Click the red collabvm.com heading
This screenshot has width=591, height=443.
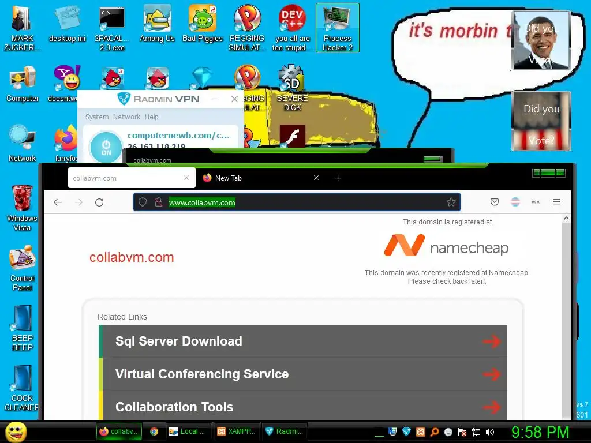tap(132, 257)
